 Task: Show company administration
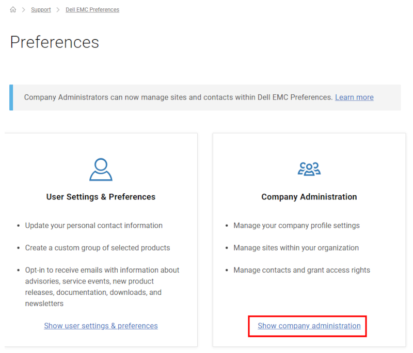(309, 326)
